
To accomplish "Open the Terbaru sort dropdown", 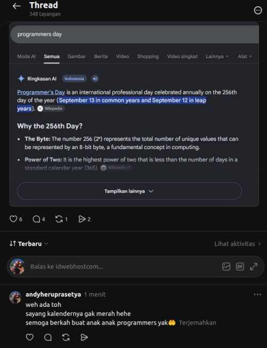I will point(29,244).
